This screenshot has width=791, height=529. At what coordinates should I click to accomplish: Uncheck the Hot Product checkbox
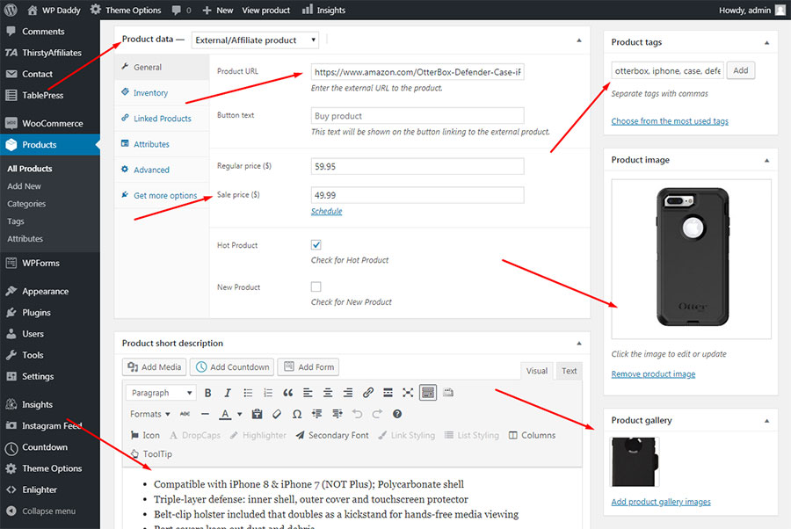click(x=316, y=245)
